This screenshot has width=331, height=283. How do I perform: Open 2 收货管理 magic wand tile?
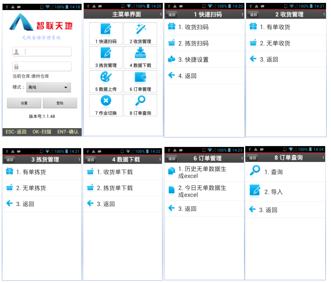click(x=140, y=33)
